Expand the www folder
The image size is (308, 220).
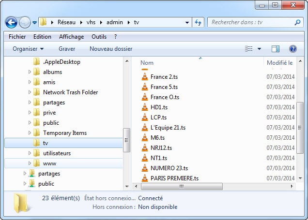[x=30, y=163]
